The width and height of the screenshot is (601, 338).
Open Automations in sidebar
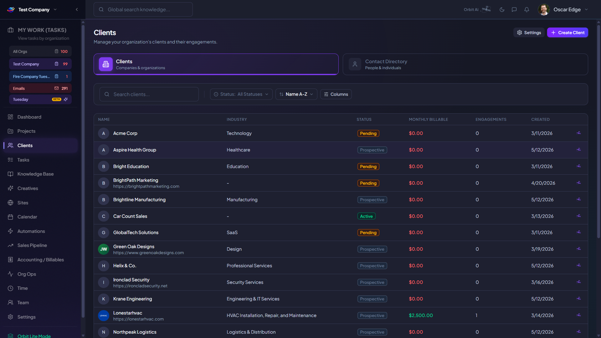click(x=40, y=231)
